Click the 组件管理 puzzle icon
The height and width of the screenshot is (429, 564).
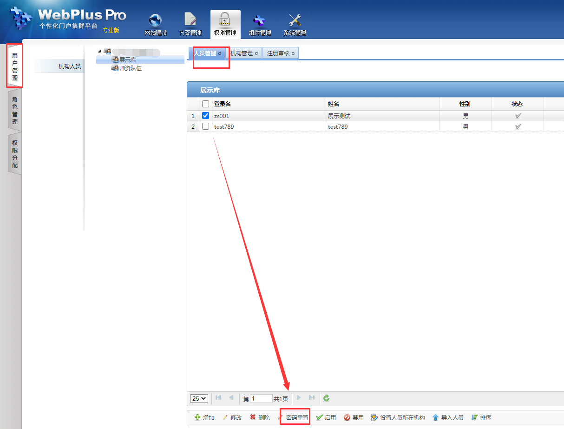click(x=259, y=20)
